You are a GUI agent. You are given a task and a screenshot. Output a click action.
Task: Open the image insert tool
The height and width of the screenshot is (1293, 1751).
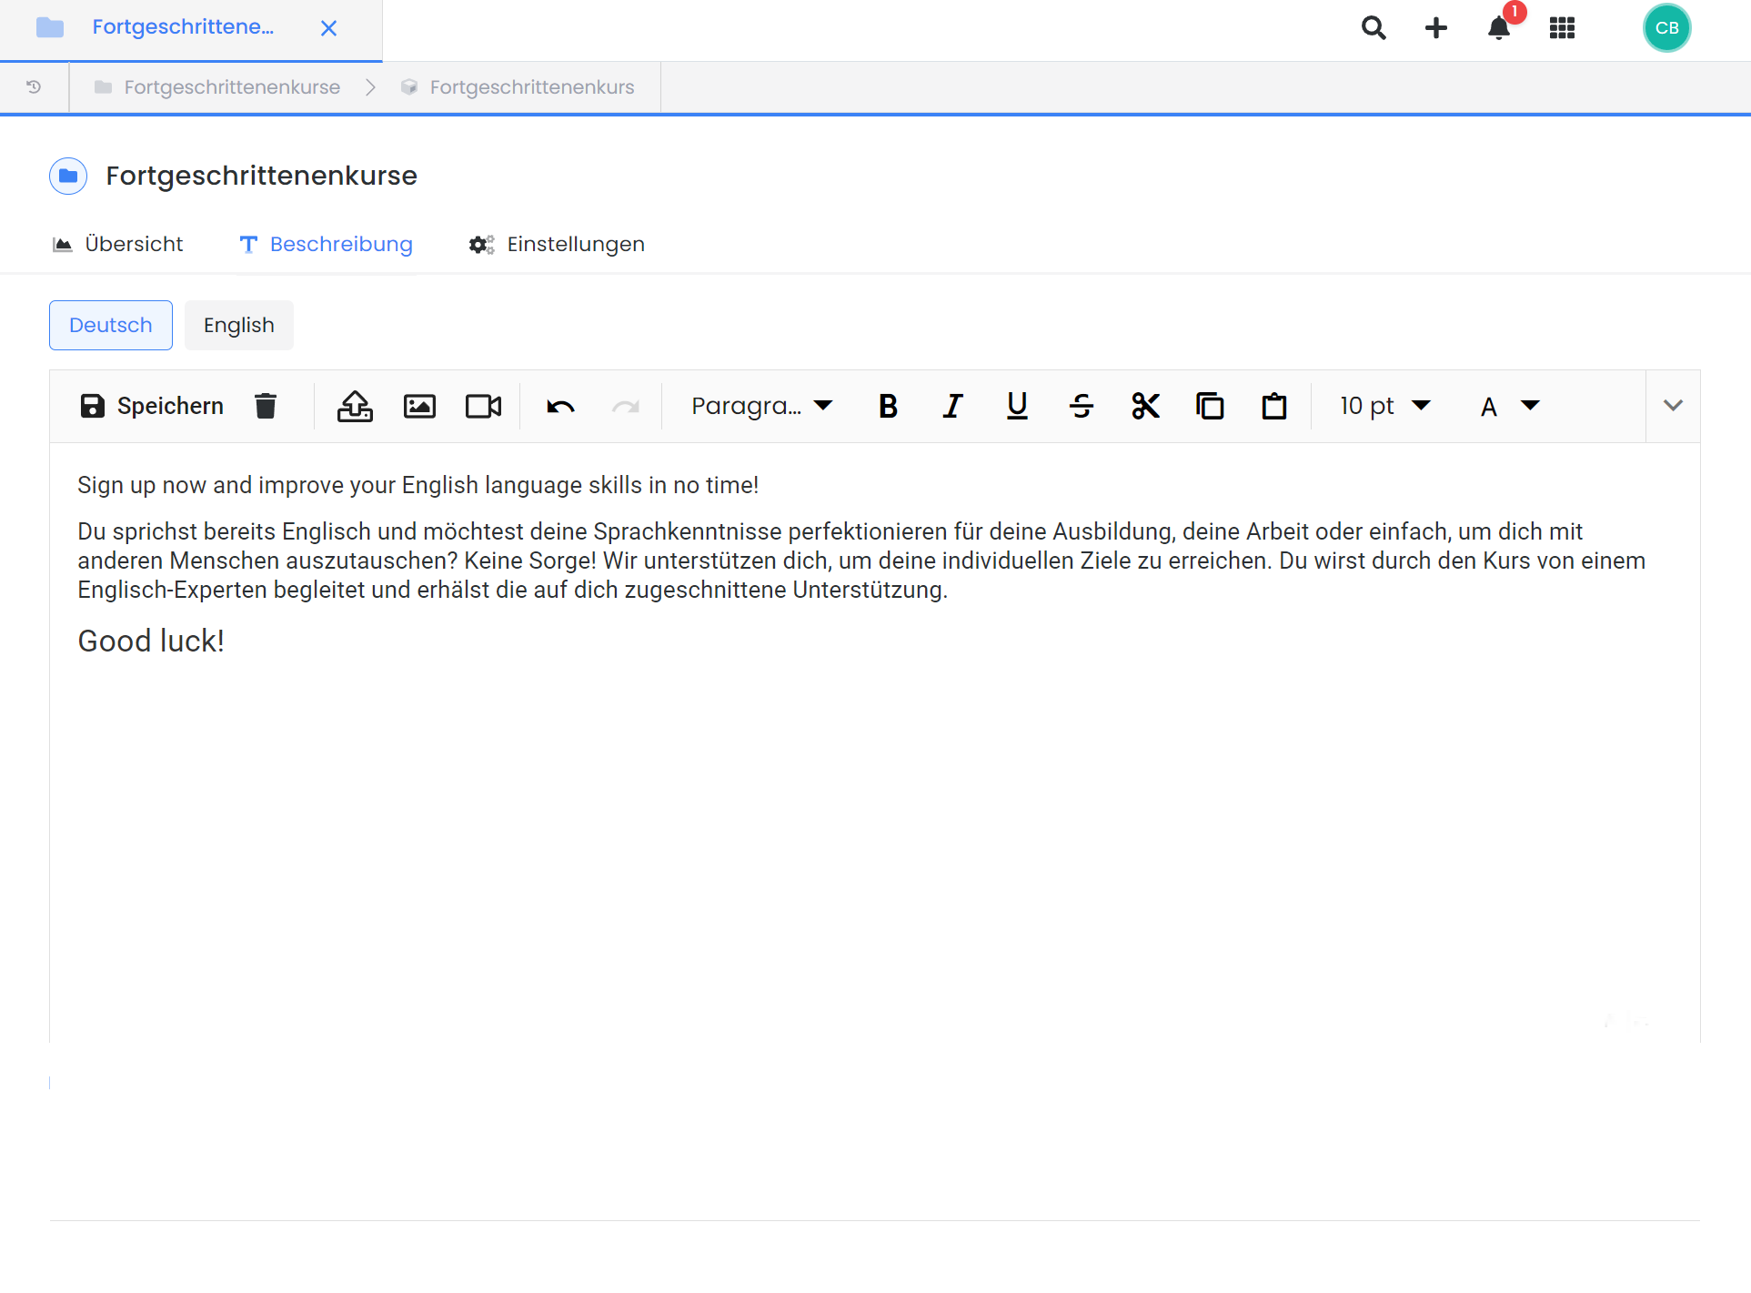tap(418, 406)
